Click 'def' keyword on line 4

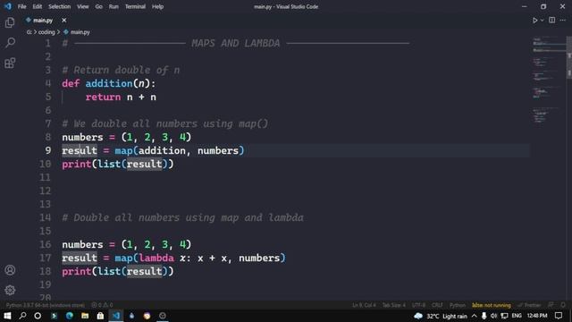tap(71, 83)
